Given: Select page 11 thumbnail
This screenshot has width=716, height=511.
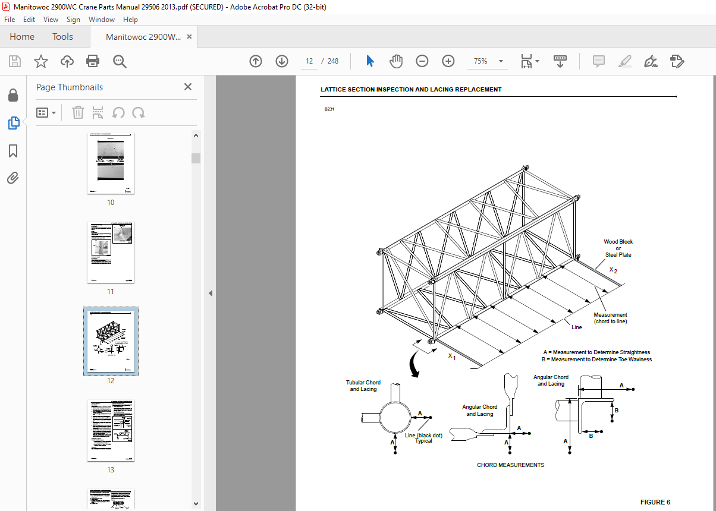Looking at the screenshot, I should [111, 253].
